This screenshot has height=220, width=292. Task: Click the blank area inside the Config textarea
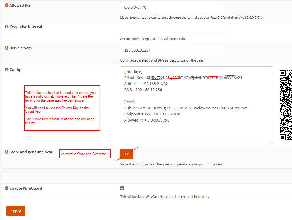(196, 133)
